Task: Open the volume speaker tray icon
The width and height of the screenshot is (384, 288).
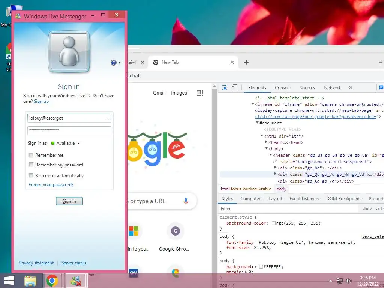Action: click(x=349, y=281)
